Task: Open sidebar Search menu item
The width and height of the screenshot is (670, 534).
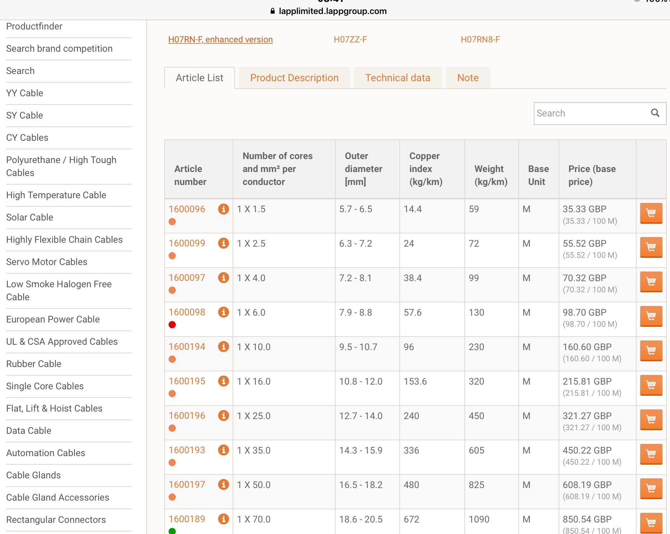Action: pos(20,71)
